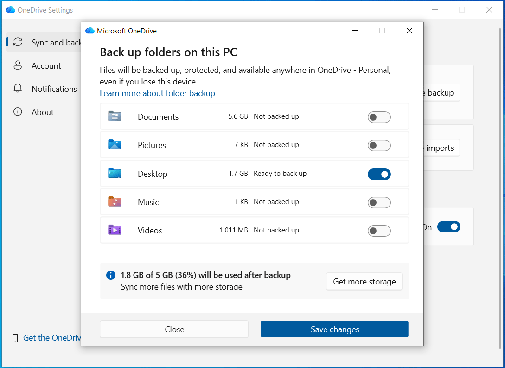Screen dimensions: 505x368
Task: Select the Documents label text
Action: 158,116
